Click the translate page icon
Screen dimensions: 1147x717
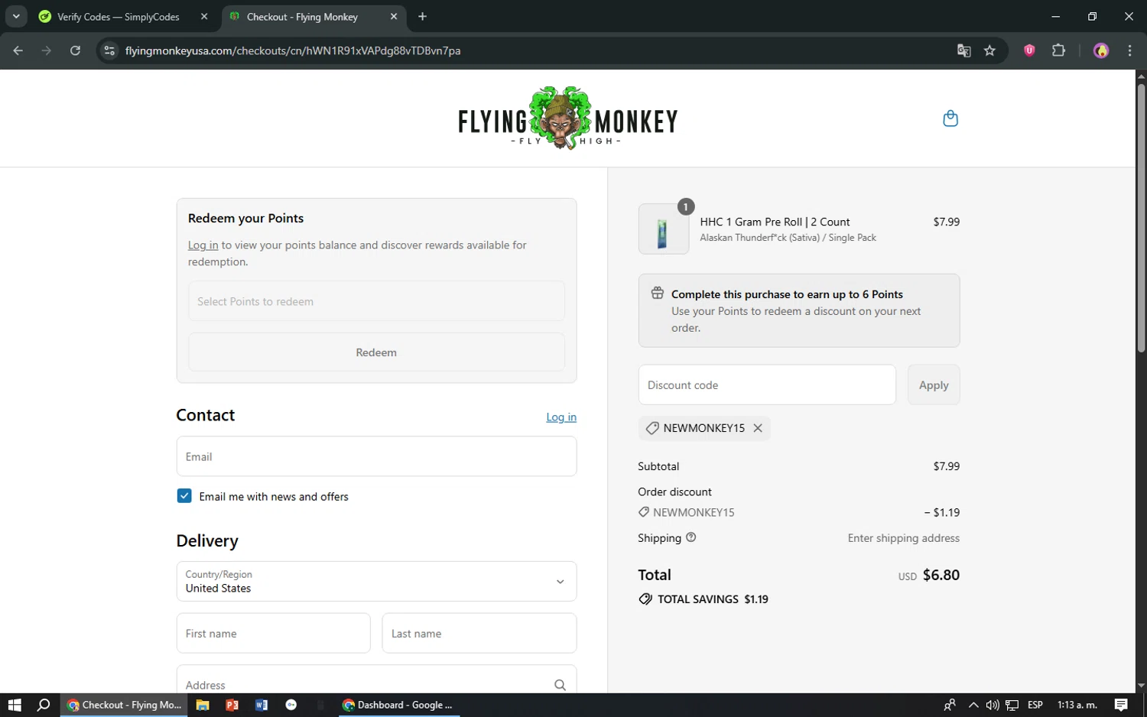pos(963,50)
